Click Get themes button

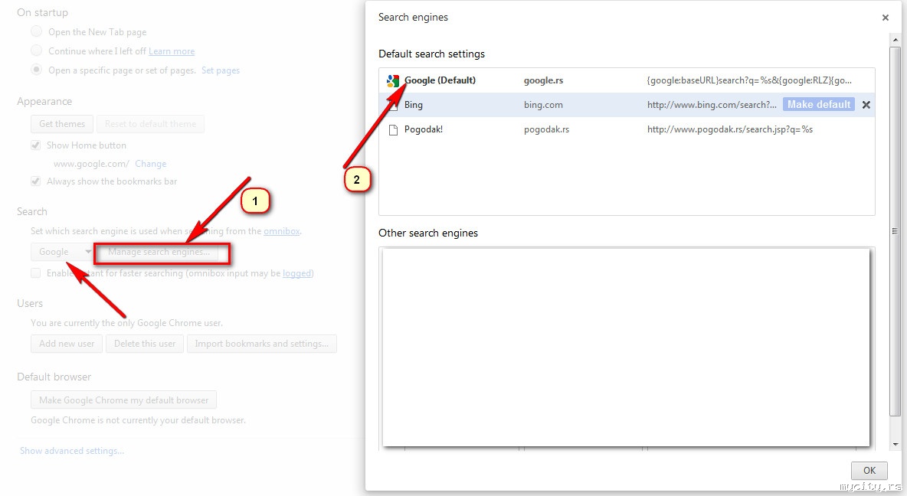[x=62, y=124]
